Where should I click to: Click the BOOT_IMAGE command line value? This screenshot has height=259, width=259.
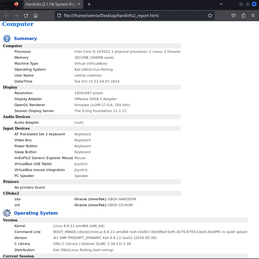(x=150, y=232)
